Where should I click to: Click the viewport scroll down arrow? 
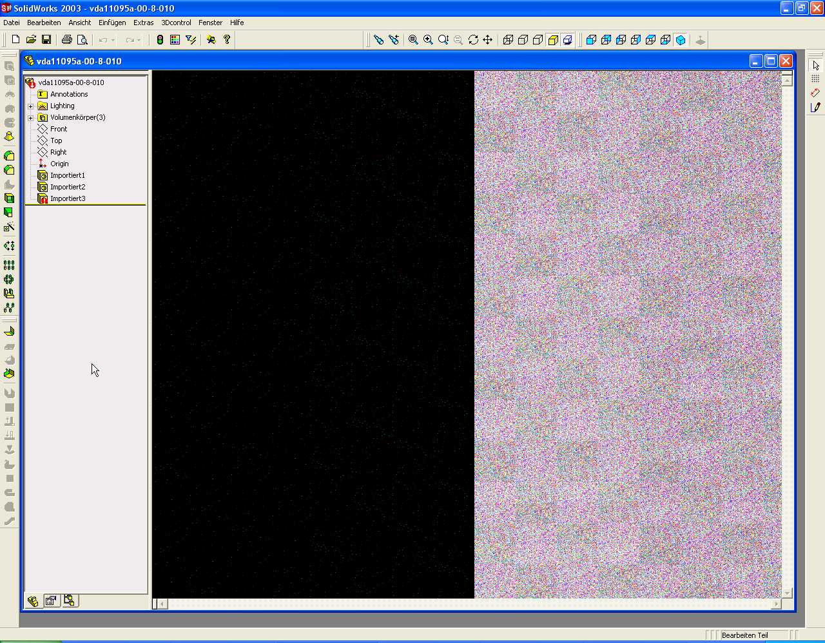[x=787, y=593]
